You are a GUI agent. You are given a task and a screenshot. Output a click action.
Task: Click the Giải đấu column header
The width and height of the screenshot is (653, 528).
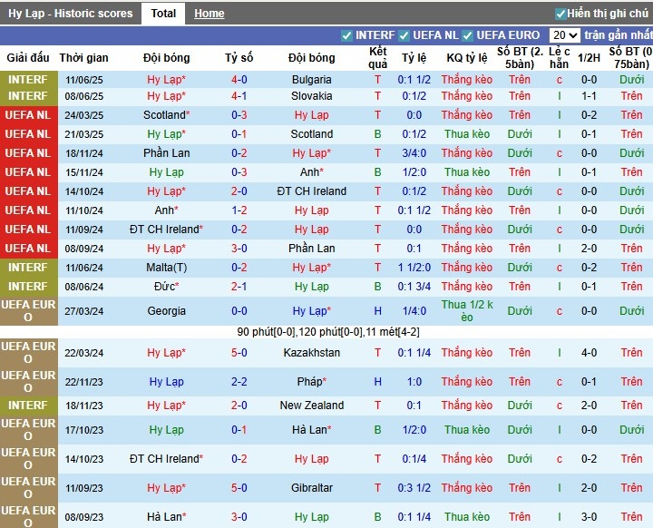point(28,58)
